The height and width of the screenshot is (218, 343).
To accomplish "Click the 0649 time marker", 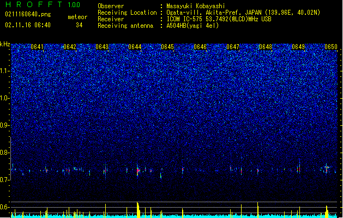I will (298, 47).
